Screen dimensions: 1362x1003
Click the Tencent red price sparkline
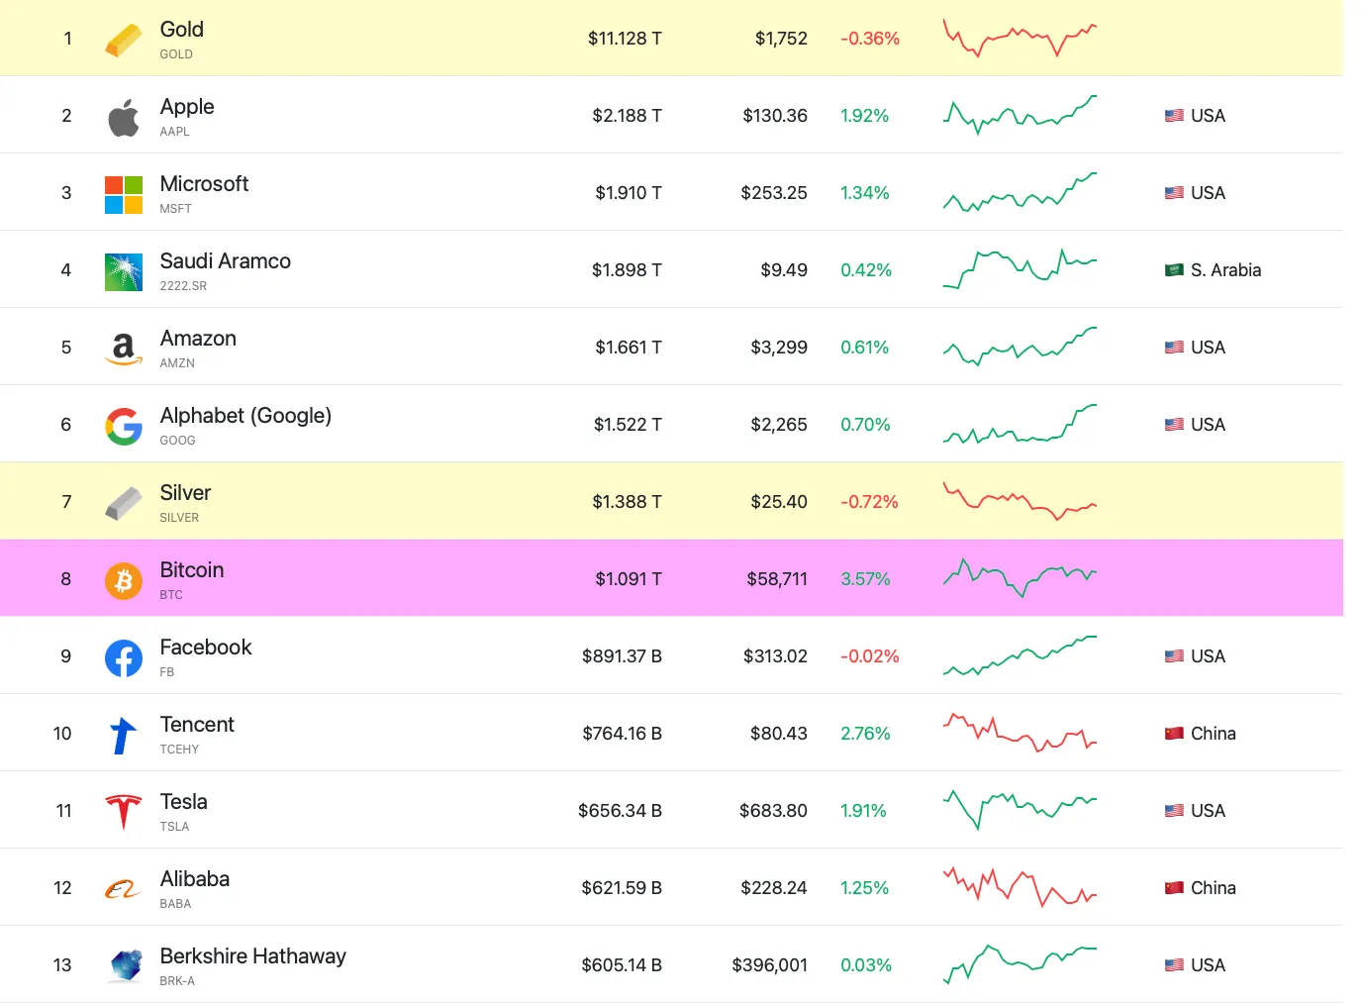click(x=1020, y=734)
